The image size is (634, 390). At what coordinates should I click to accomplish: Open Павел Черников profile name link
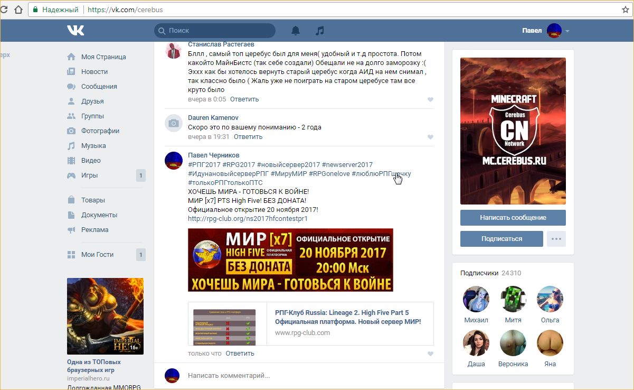(x=214, y=155)
